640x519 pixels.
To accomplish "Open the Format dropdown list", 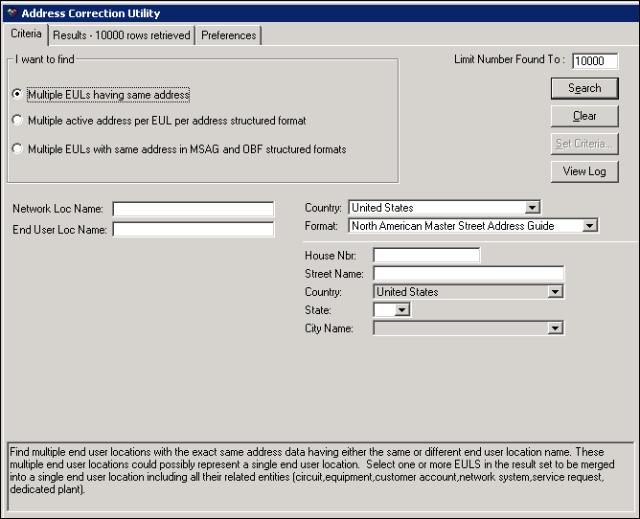I will 589,226.
